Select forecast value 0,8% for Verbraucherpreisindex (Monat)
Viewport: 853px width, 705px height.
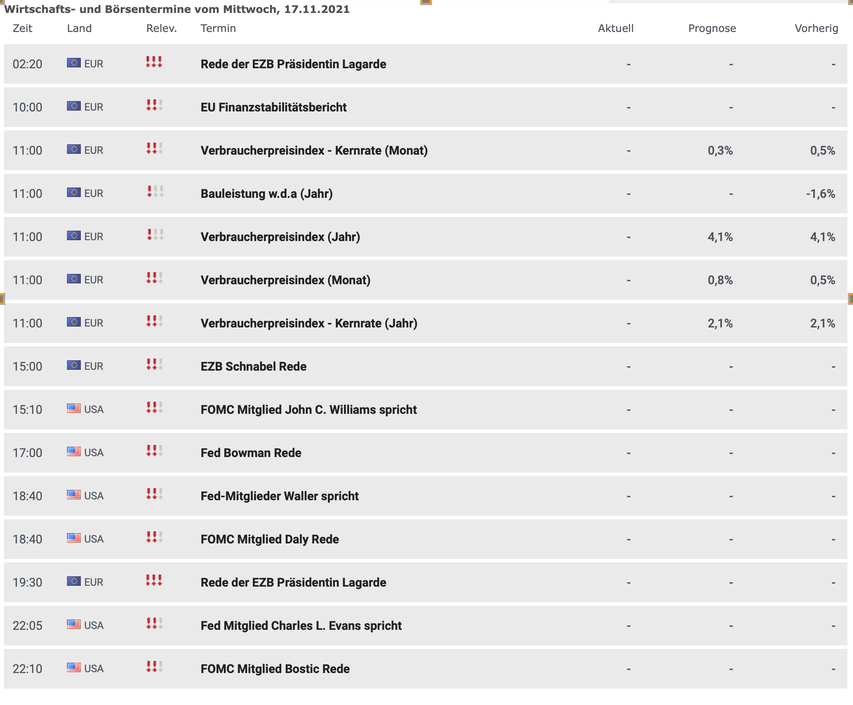[720, 280]
